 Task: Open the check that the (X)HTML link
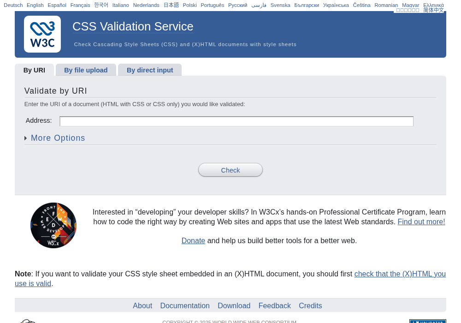click(x=400, y=274)
